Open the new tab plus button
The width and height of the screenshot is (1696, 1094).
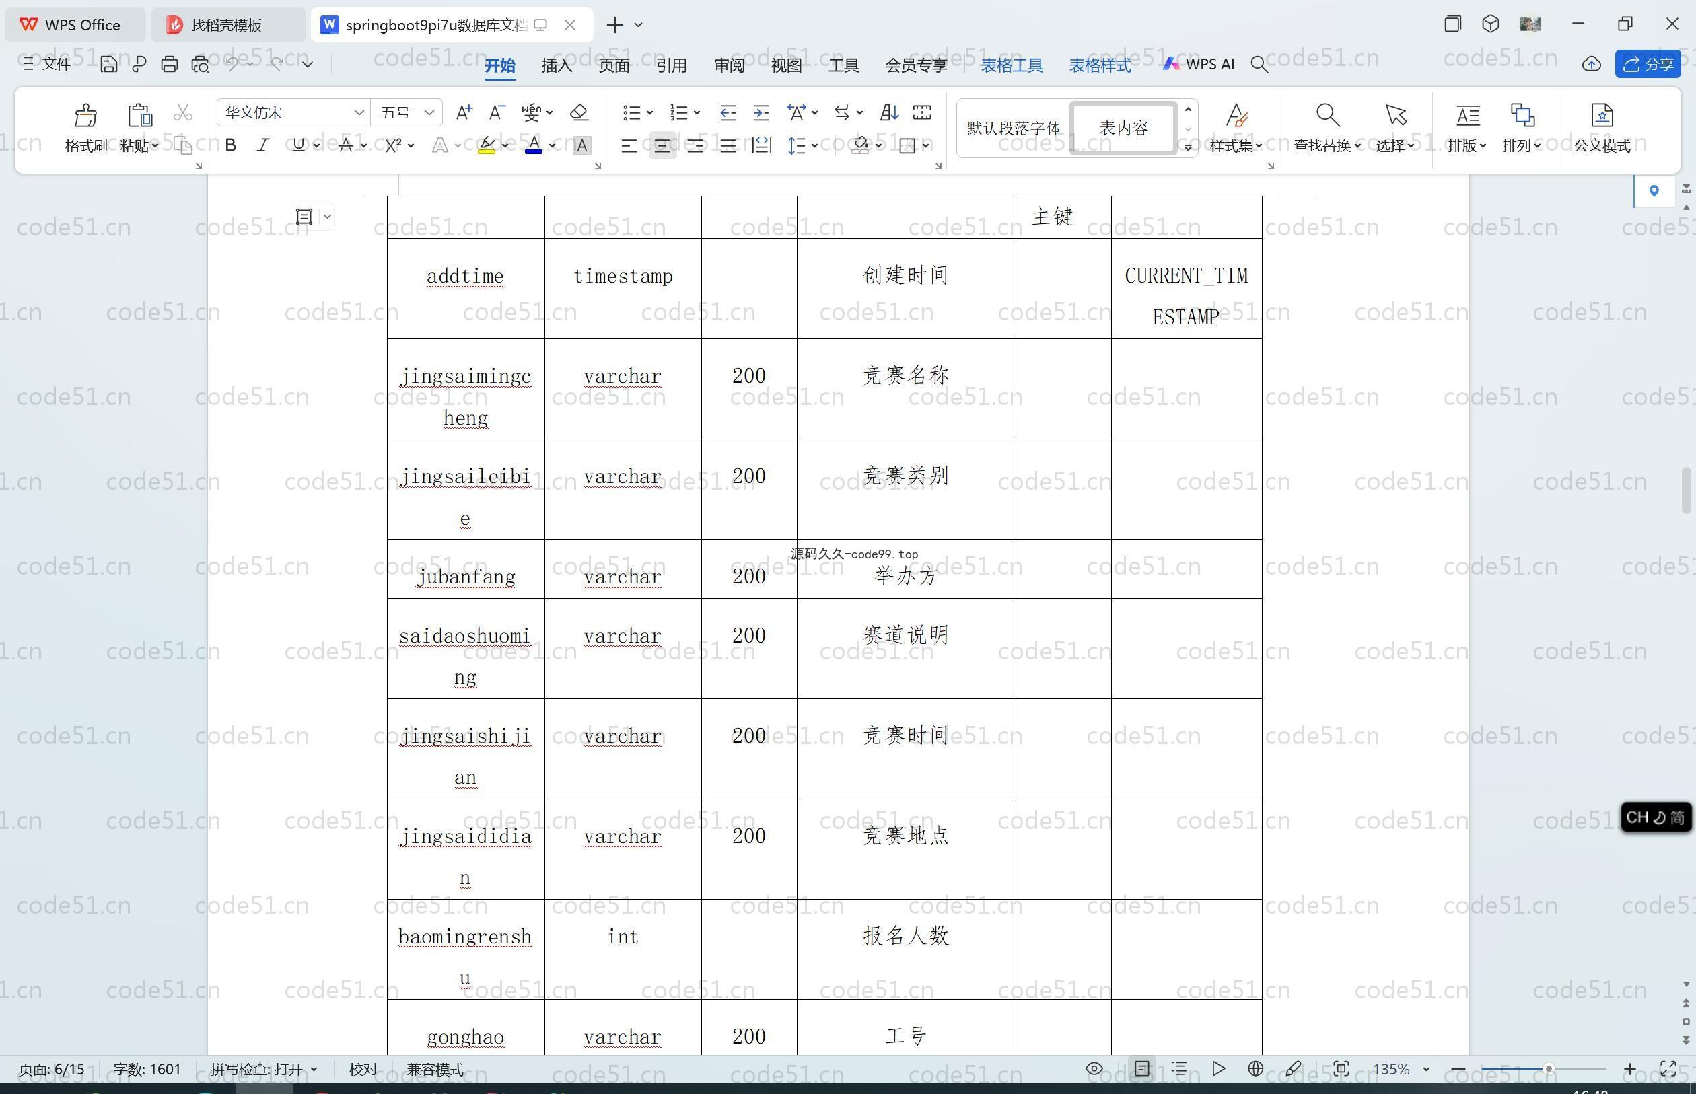[615, 25]
